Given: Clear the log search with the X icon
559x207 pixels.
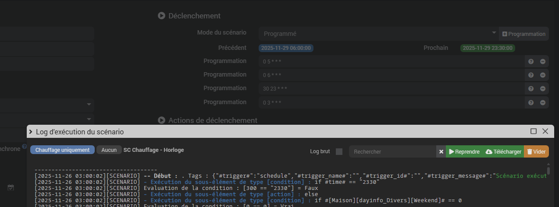Looking at the screenshot, I should point(441,152).
